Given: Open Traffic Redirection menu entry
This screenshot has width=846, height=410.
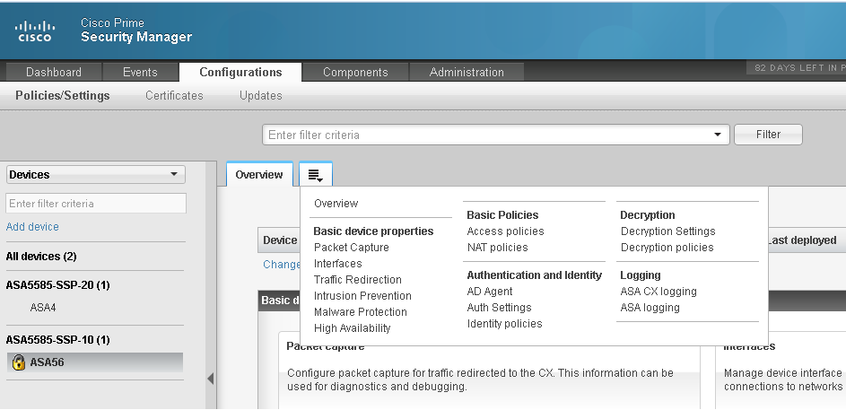Looking at the screenshot, I should [358, 279].
